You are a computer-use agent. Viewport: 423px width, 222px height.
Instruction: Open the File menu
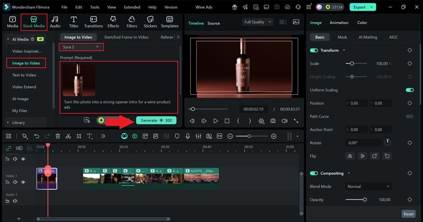point(64,7)
